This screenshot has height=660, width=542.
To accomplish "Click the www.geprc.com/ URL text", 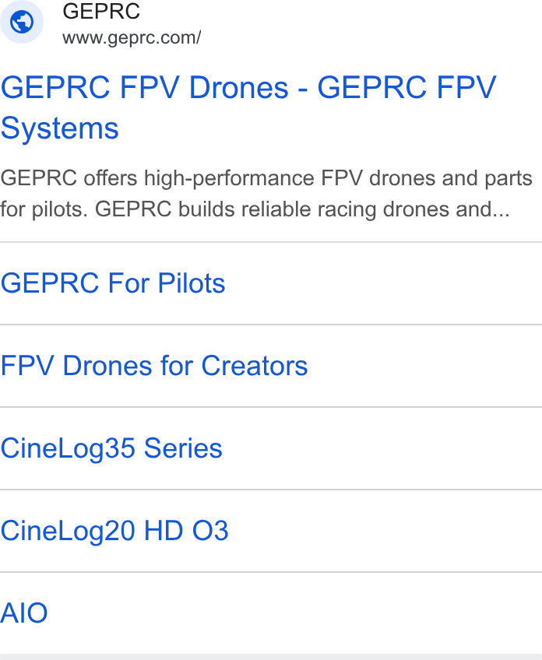I will coord(132,38).
